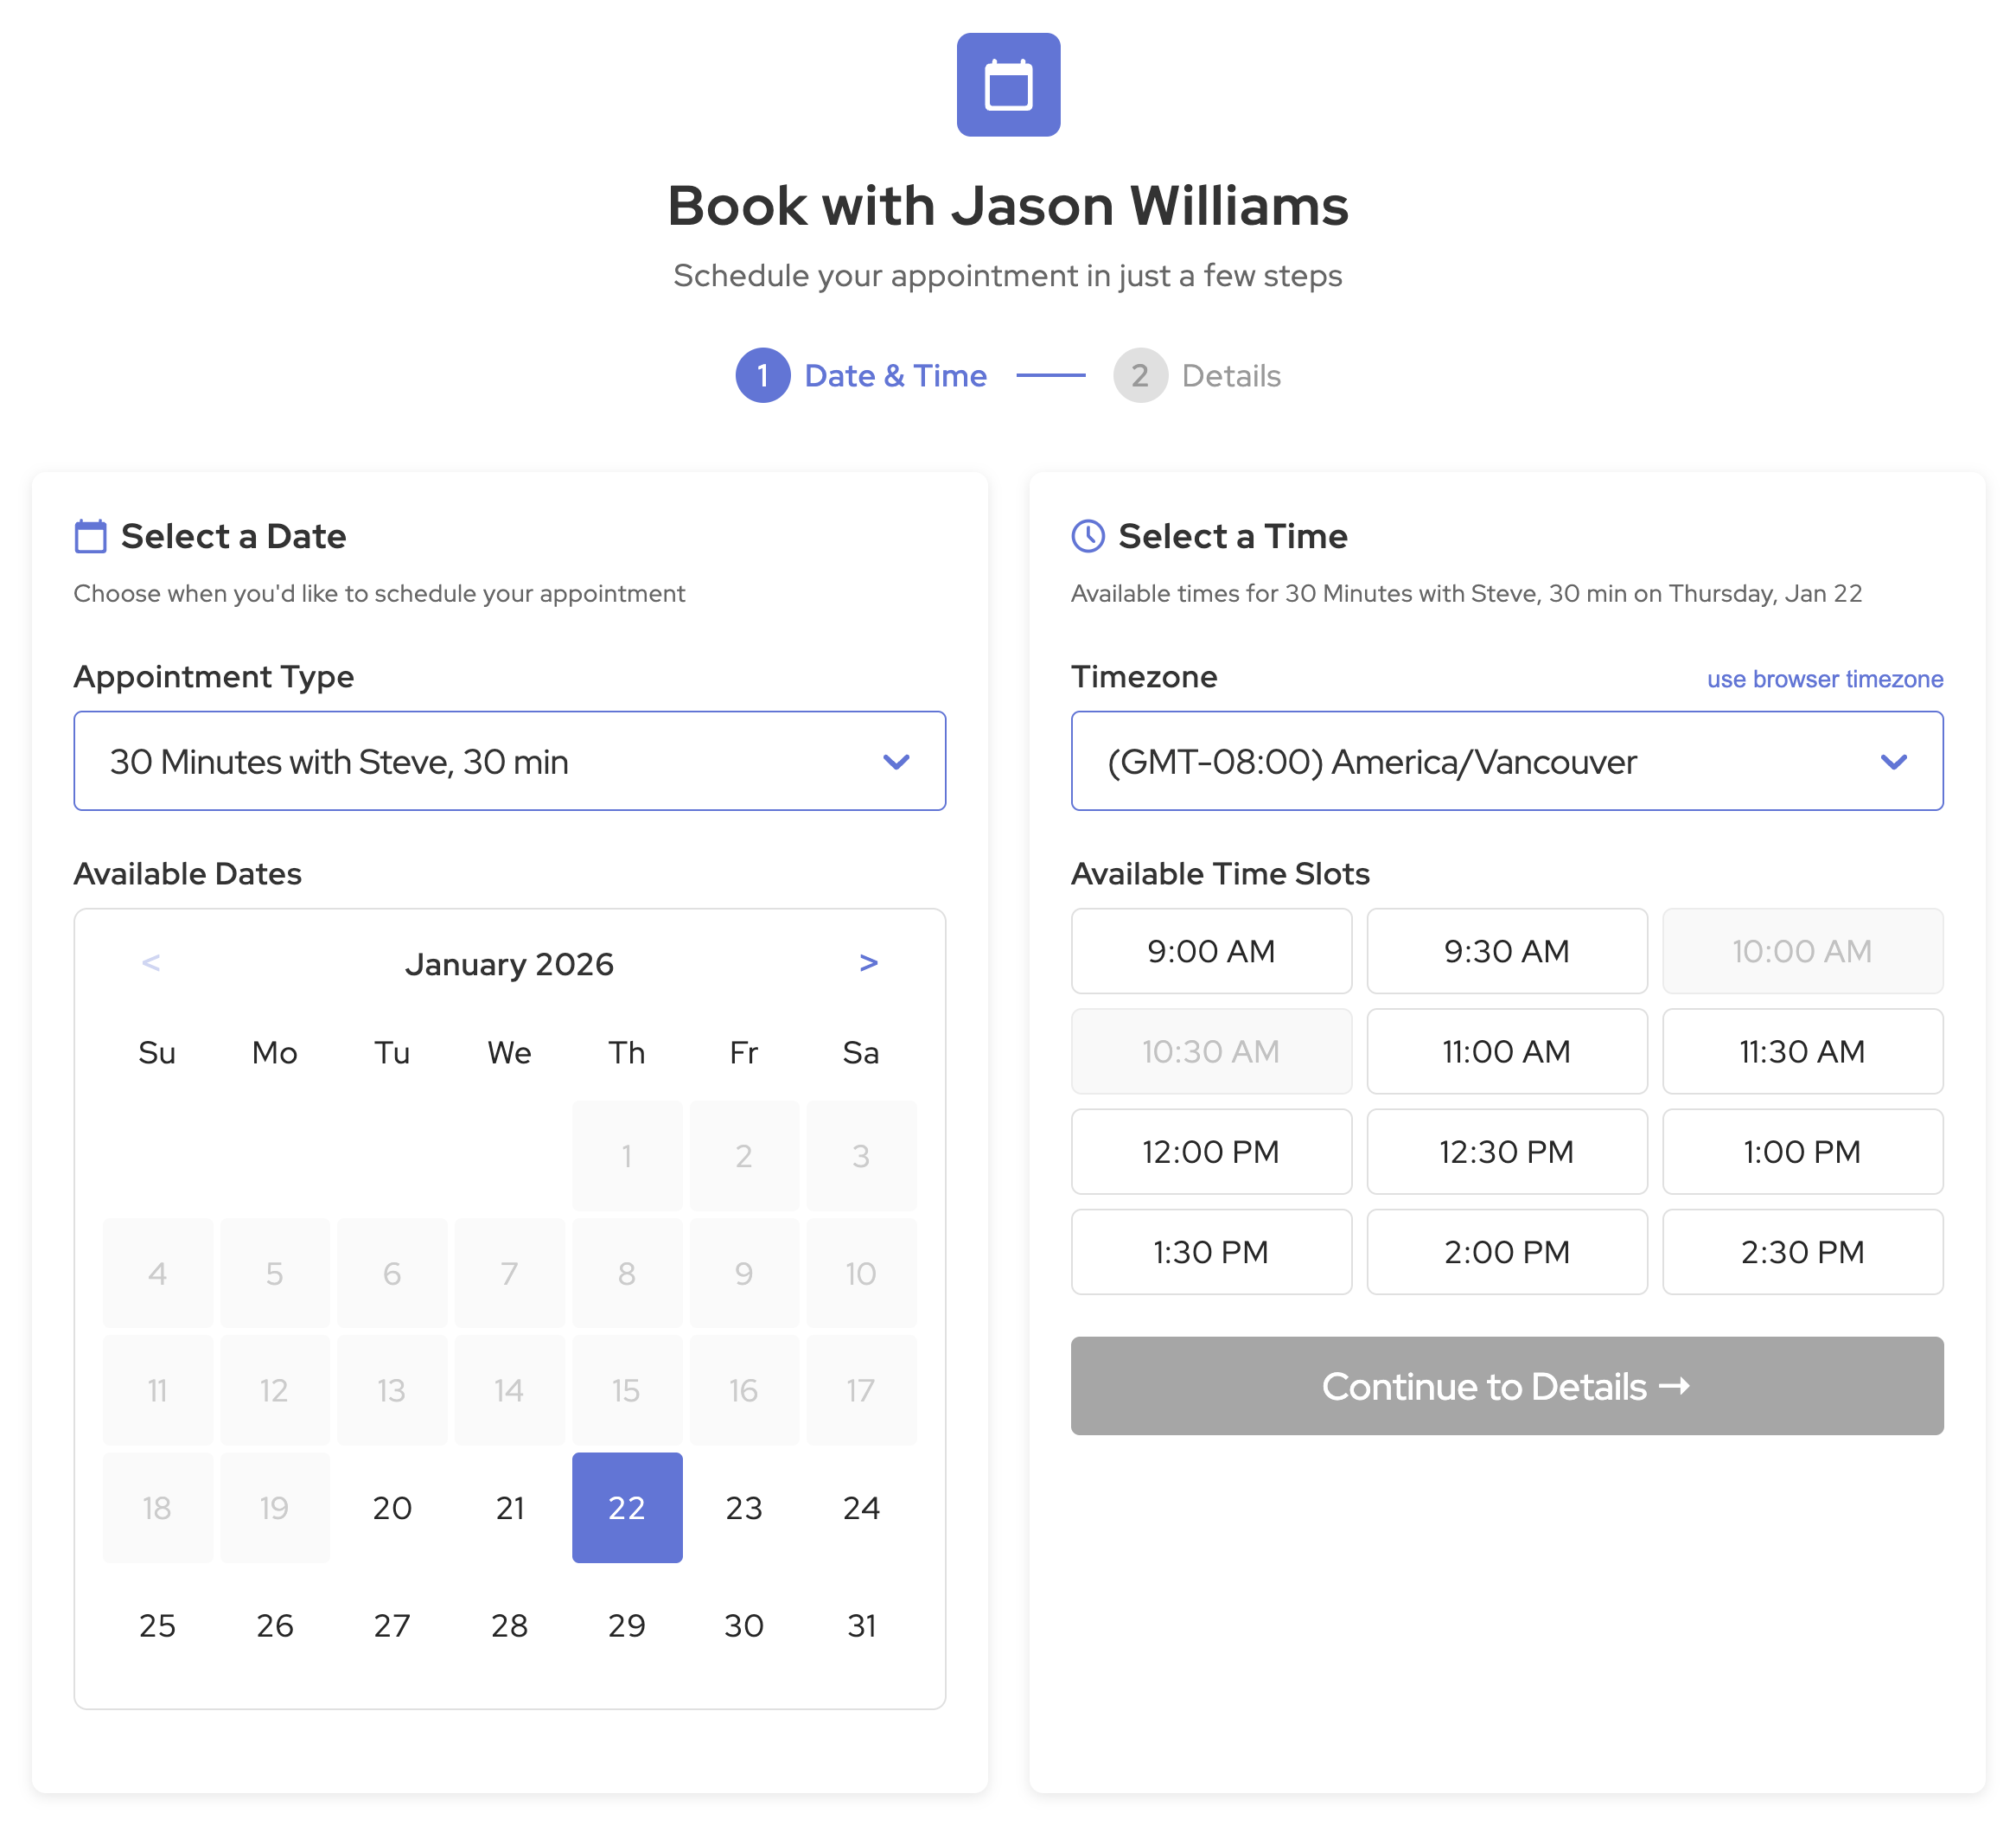Open the Appointment Type dropdown
This screenshot has height=1826, width=2016.
click(x=509, y=761)
